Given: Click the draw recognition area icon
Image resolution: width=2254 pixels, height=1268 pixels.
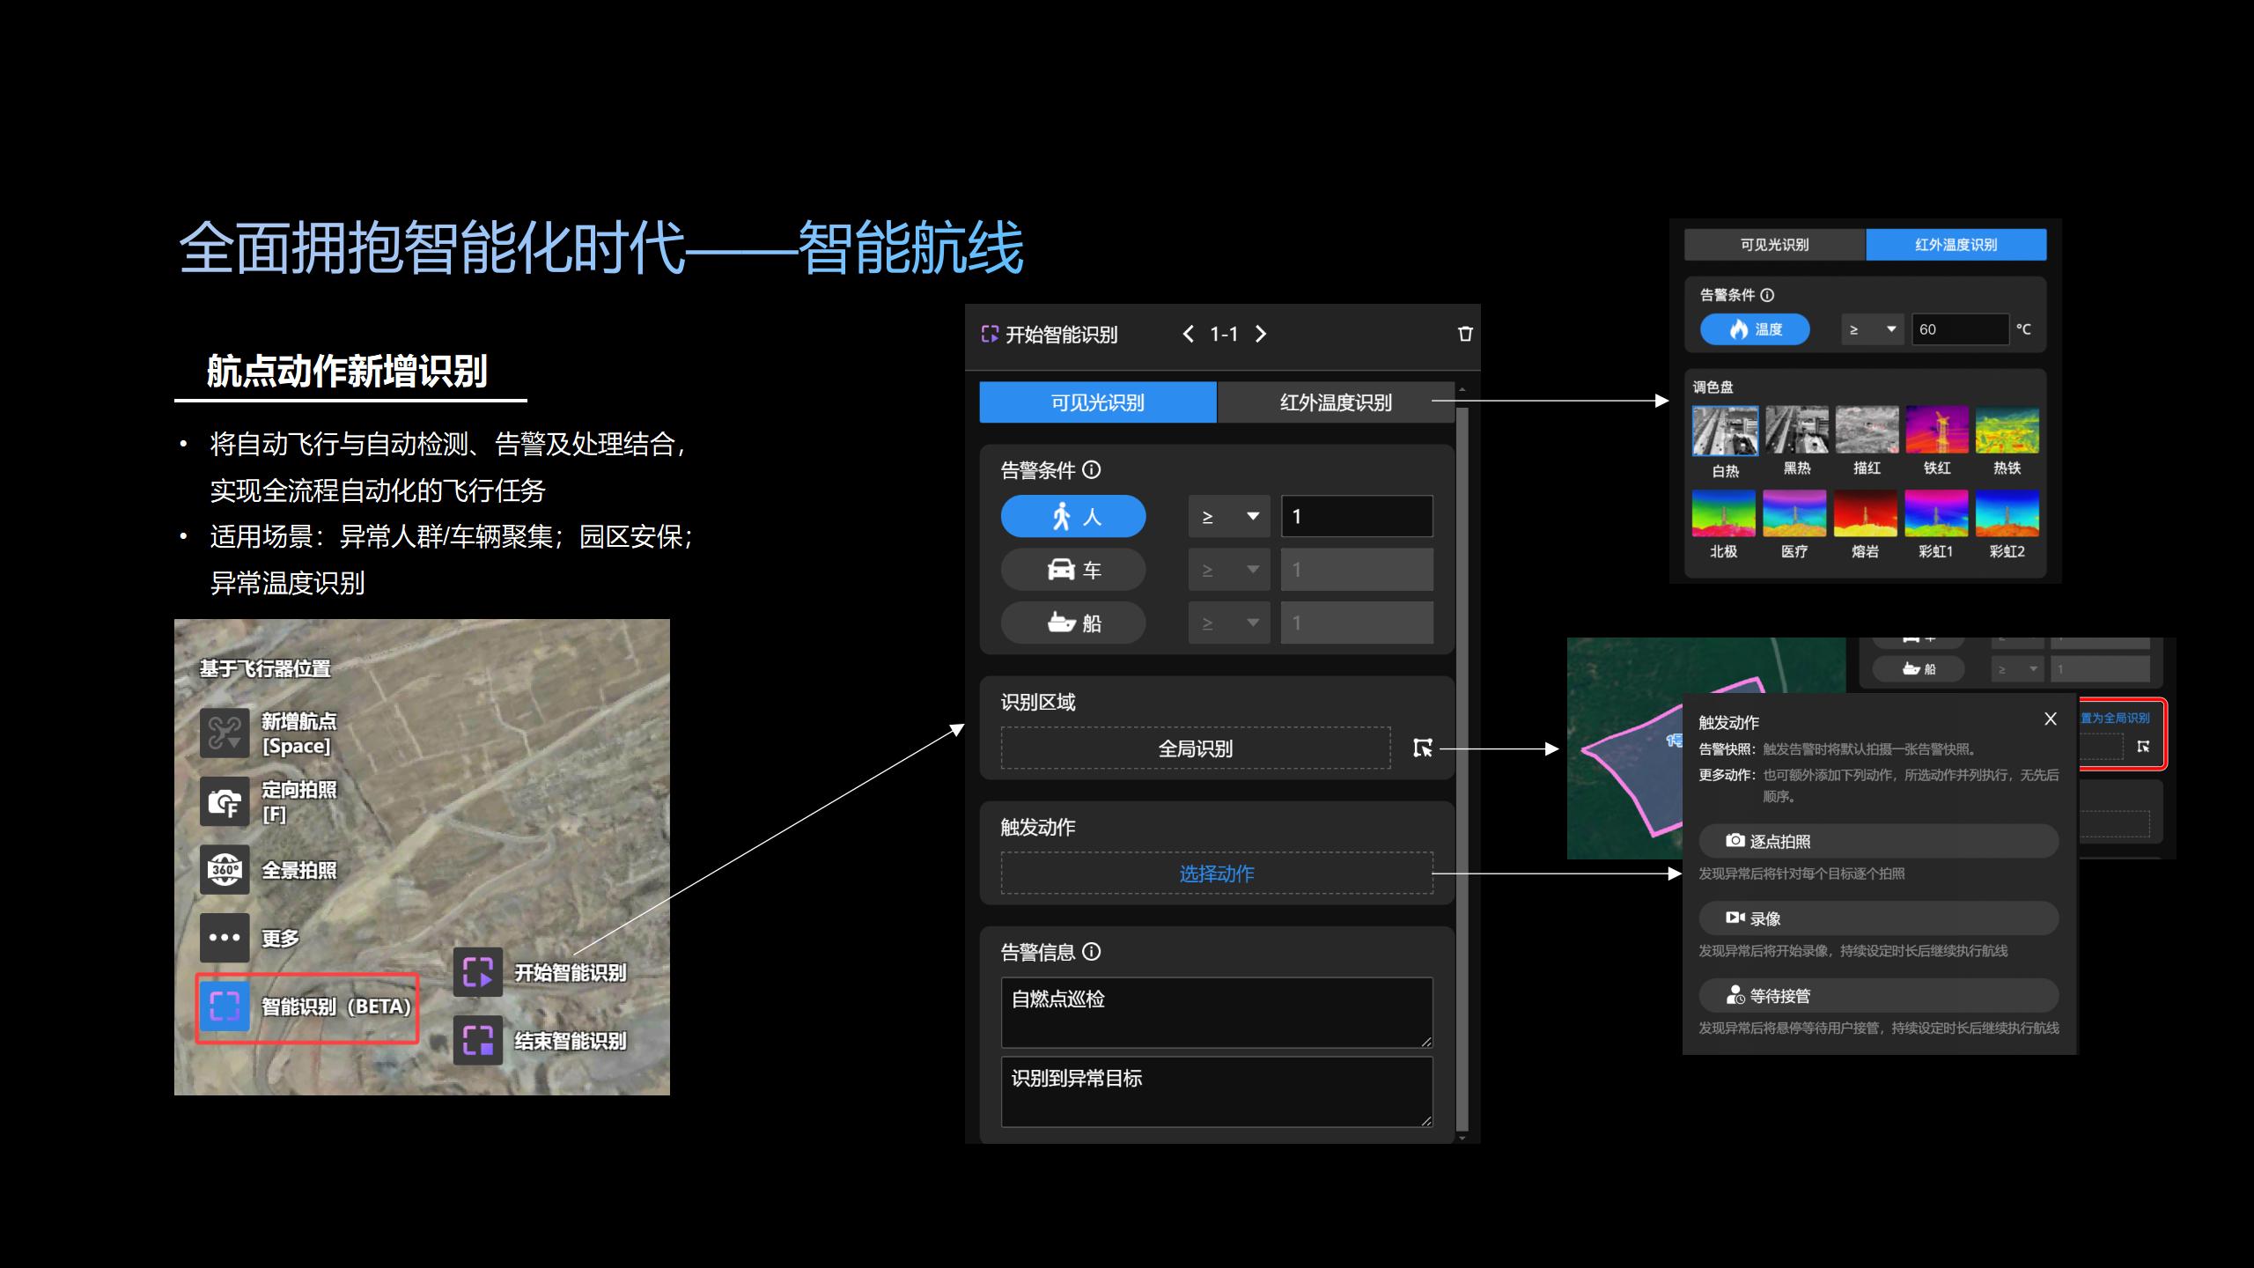Looking at the screenshot, I should (x=1423, y=748).
